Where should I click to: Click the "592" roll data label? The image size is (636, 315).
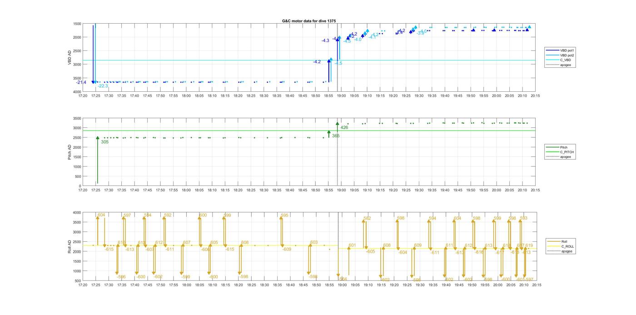click(168, 215)
